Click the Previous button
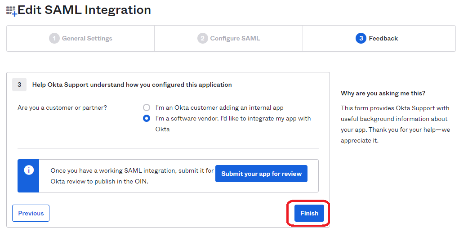This screenshot has width=459, height=246. pos(31,213)
